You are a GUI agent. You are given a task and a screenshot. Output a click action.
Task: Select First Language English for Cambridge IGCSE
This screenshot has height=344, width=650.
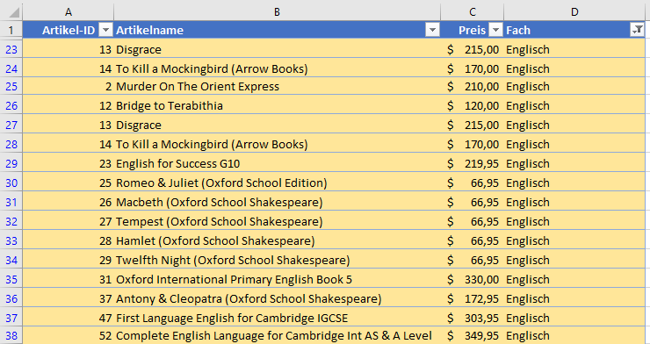pyautogui.click(x=277, y=318)
